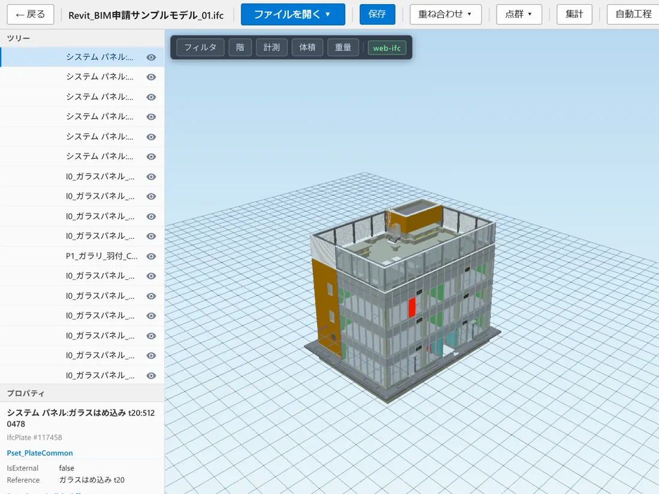Click the Reference property label
The height and width of the screenshot is (494, 659).
point(23,480)
